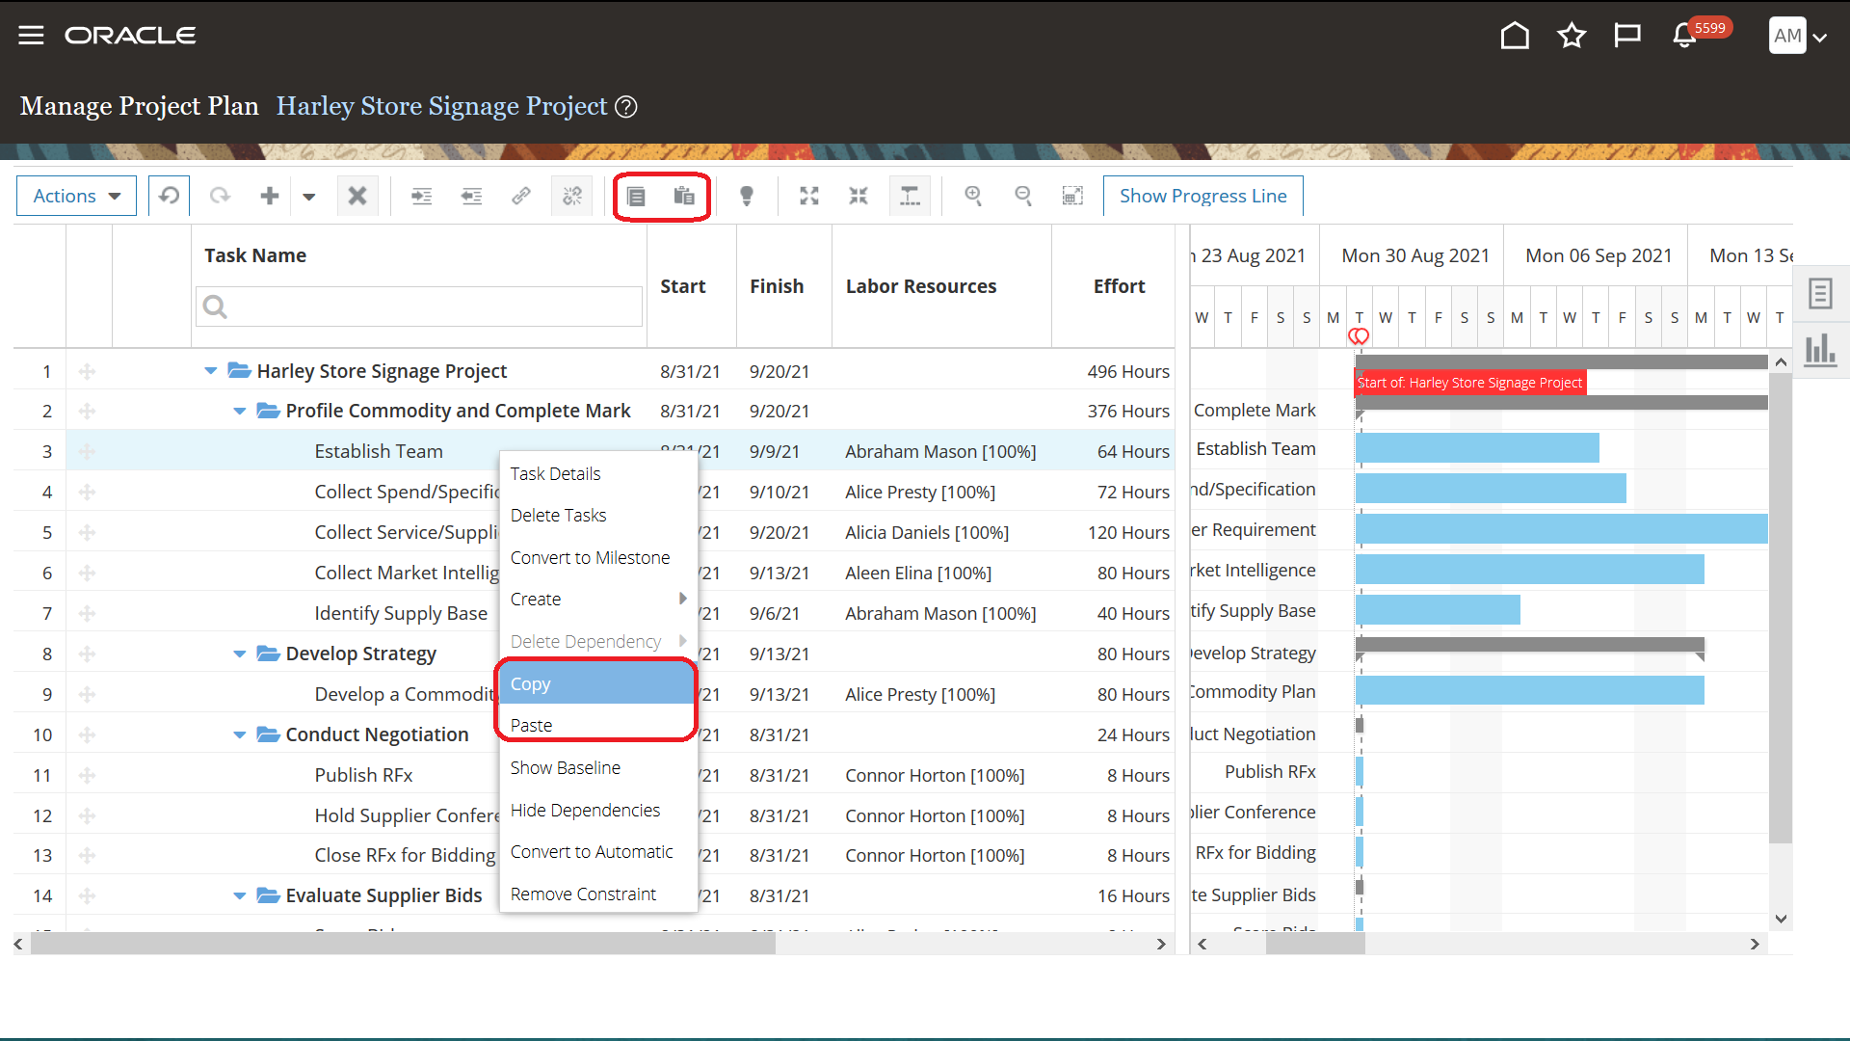Go to Home icon
1850x1041 pixels.
(1515, 36)
